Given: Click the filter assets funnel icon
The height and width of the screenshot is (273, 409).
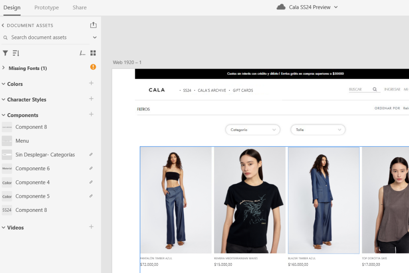Looking at the screenshot, I should 5,53.
